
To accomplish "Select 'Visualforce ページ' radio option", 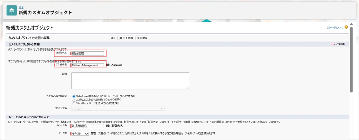I will (74, 103).
